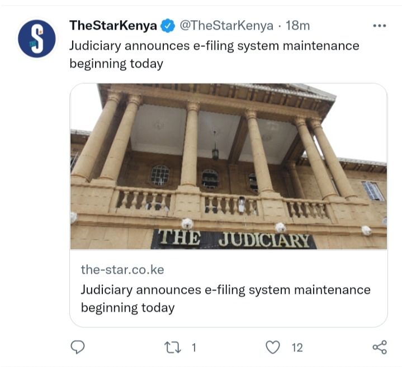Open the 18m timestamp permalink

(x=297, y=25)
